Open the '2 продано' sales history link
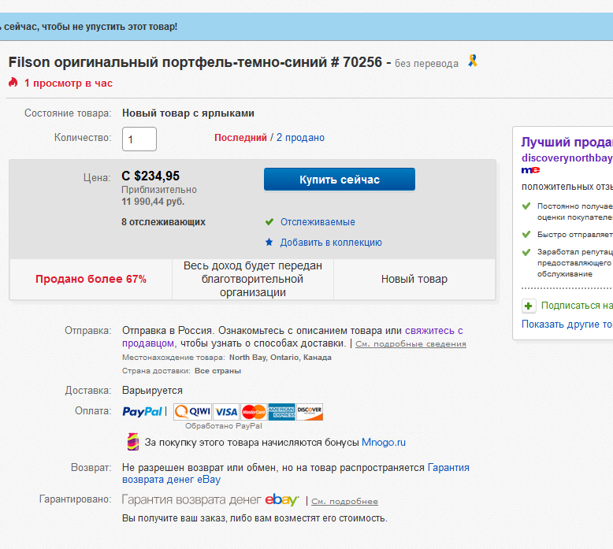The image size is (613, 549). click(x=300, y=138)
